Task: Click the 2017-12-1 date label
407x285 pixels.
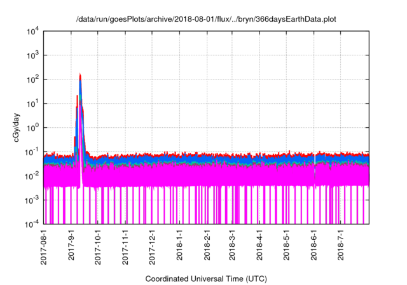Action: click(x=152, y=247)
